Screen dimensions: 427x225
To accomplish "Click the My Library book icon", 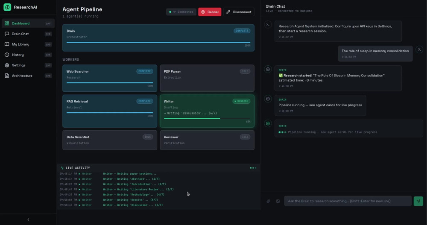I will click(x=7, y=44).
